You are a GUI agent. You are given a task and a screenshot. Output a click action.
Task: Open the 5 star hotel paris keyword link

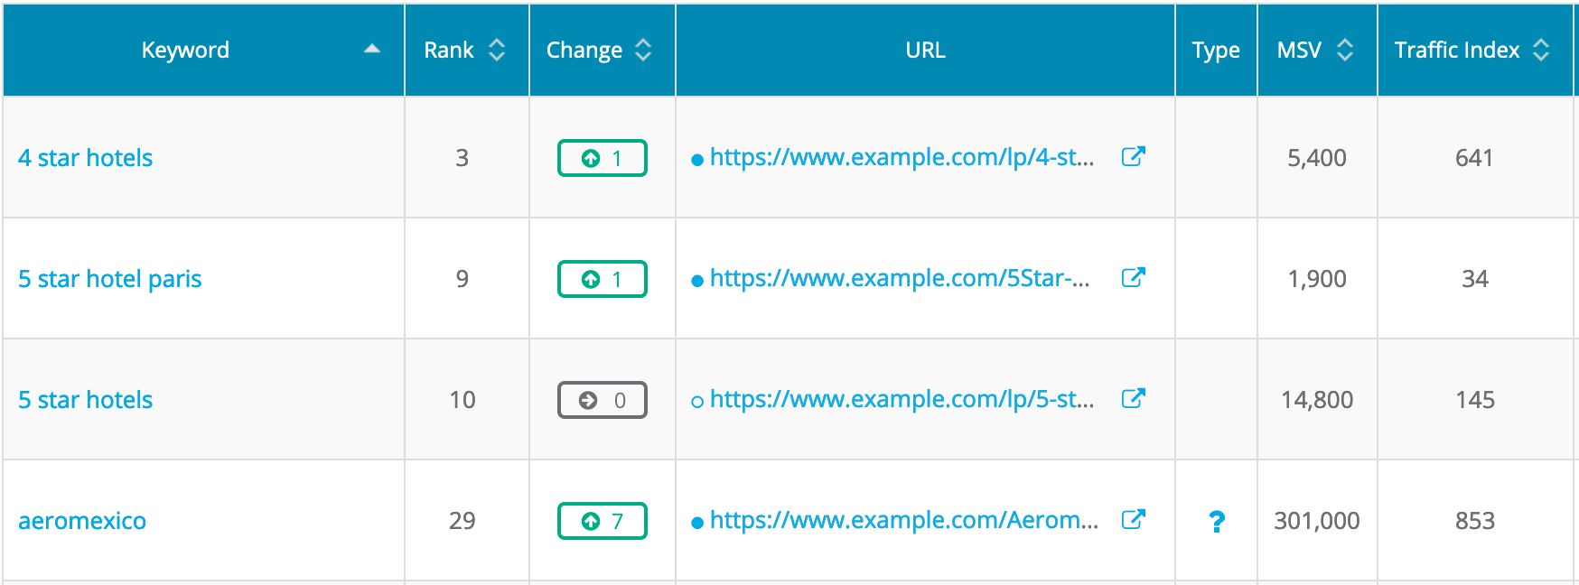tap(109, 278)
